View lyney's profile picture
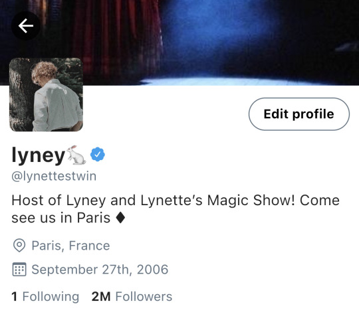 point(46,94)
